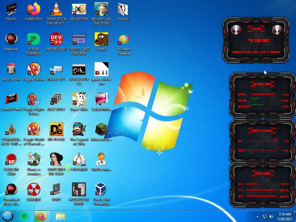Select the HOOKED ON XONIX icon
296x222 pixels.
coord(79,190)
